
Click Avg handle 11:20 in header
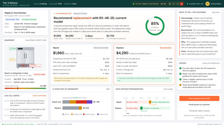click(x=55, y=4)
